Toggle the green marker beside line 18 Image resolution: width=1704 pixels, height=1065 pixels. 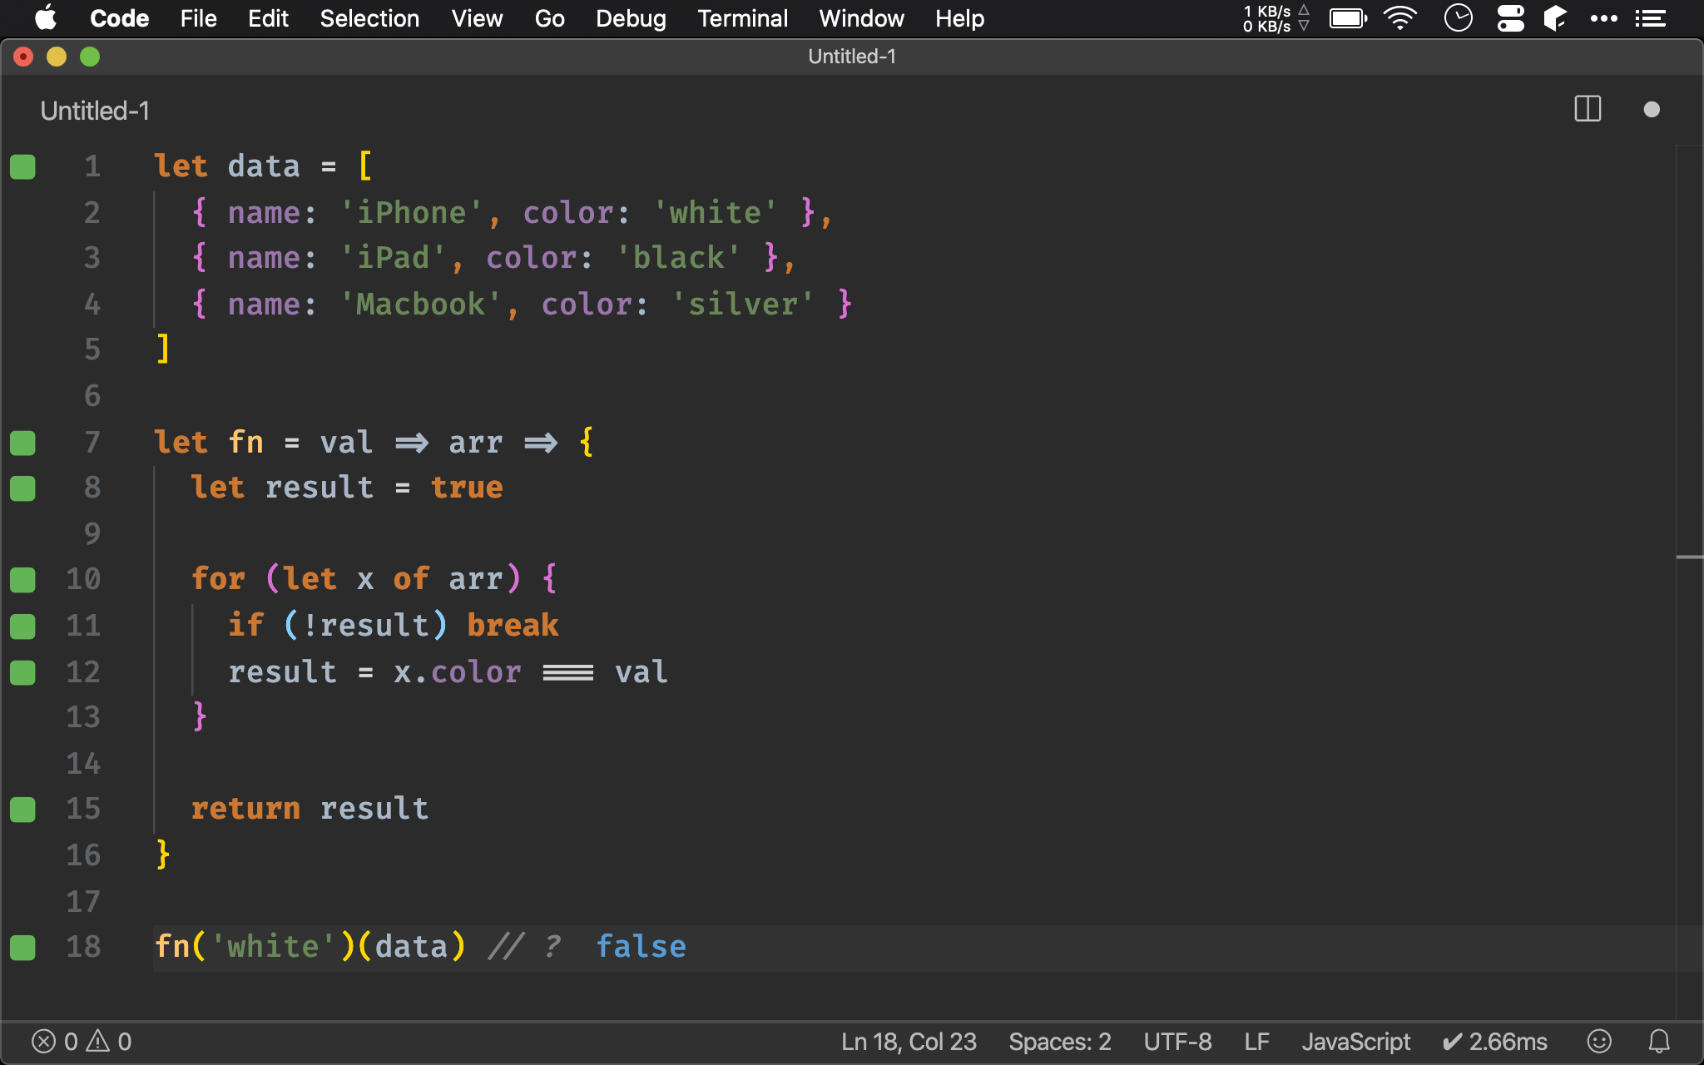[x=22, y=947]
